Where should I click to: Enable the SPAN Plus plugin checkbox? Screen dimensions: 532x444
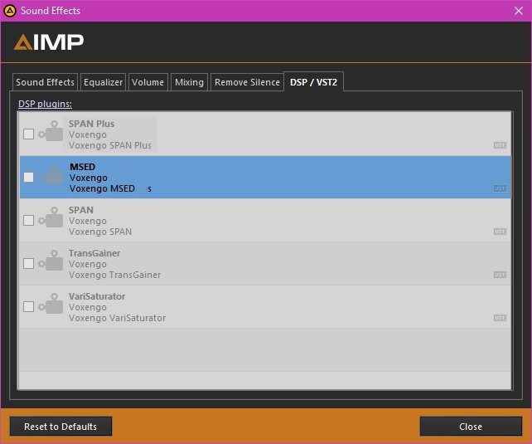[x=28, y=134]
